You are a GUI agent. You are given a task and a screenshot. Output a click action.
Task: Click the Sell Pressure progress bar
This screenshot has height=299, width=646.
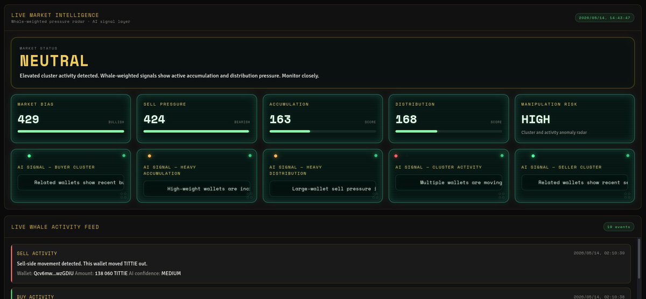tap(197, 131)
